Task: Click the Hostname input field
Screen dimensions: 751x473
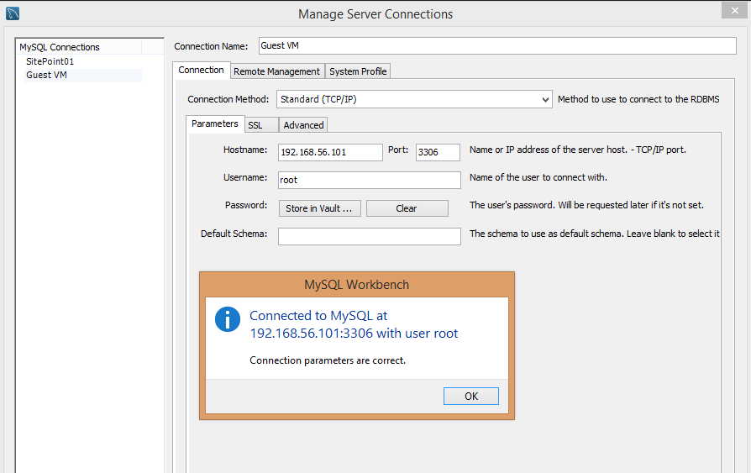Action: (x=330, y=152)
